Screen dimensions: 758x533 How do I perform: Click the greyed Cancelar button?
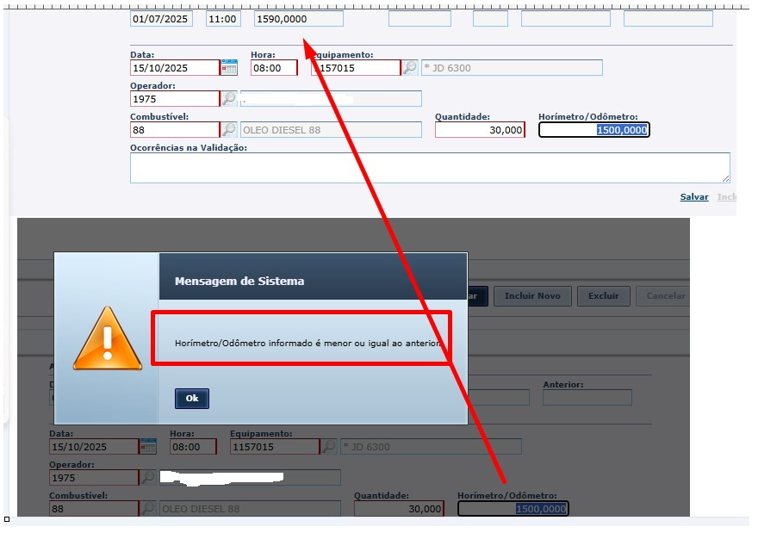[663, 295]
